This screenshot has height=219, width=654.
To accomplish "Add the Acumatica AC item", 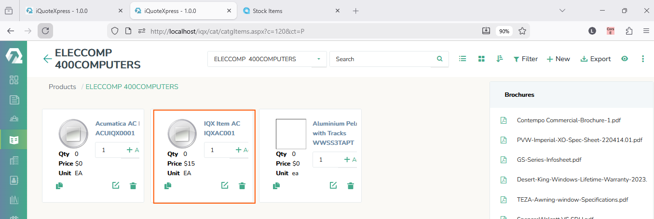I will (x=133, y=150).
